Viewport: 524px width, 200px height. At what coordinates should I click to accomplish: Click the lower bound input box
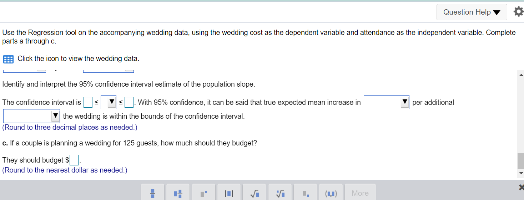click(88, 102)
